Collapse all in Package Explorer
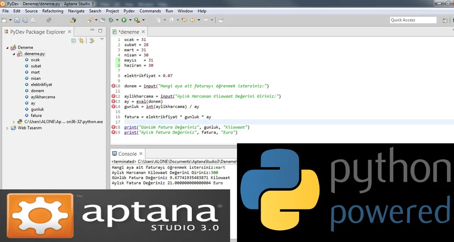 point(73,41)
